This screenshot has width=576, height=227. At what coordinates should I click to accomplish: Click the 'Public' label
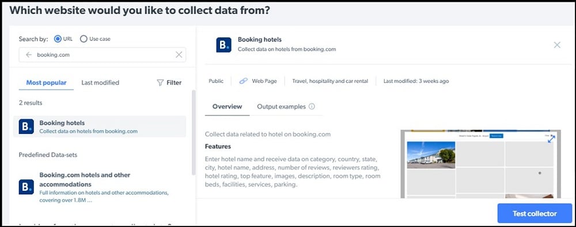click(216, 81)
